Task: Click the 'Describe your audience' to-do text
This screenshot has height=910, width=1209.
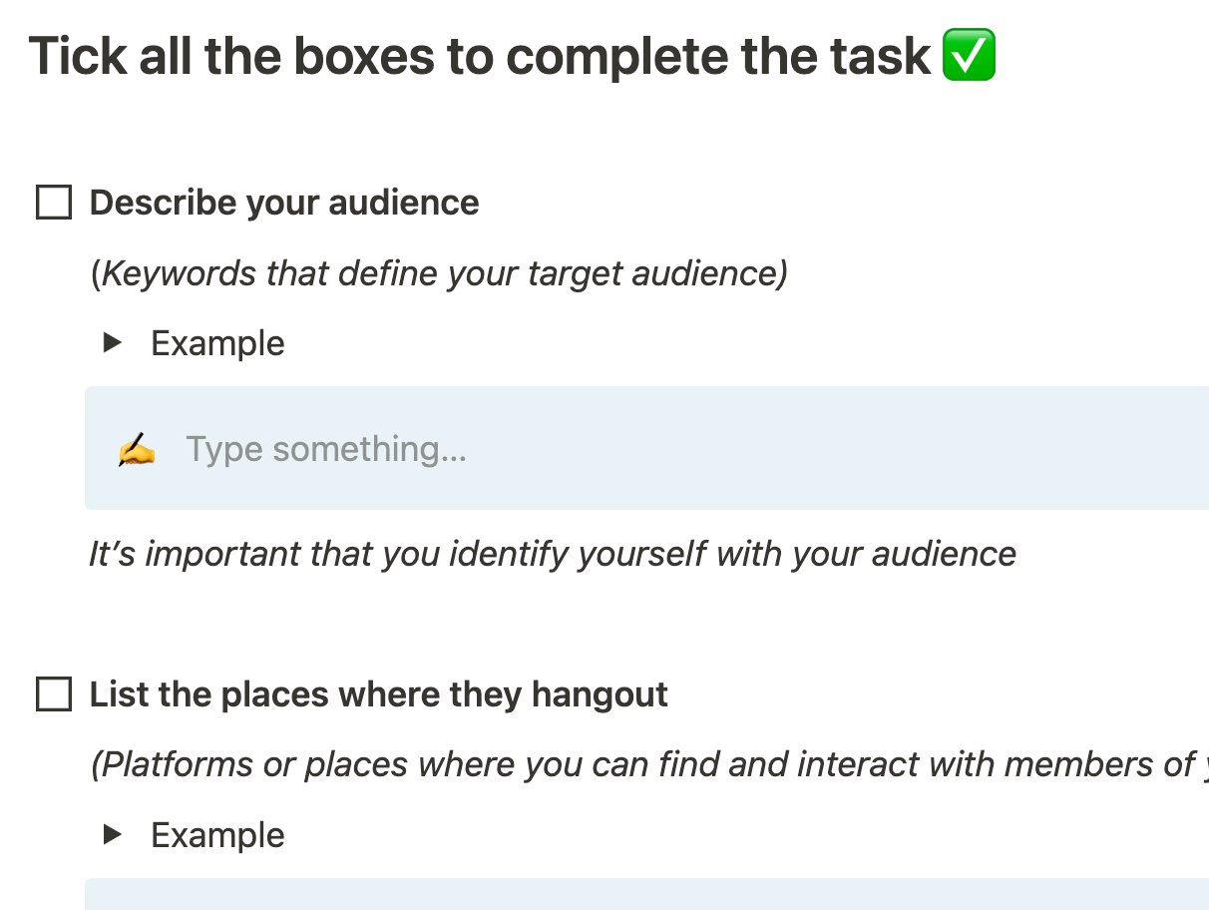Action: (x=284, y=203)
